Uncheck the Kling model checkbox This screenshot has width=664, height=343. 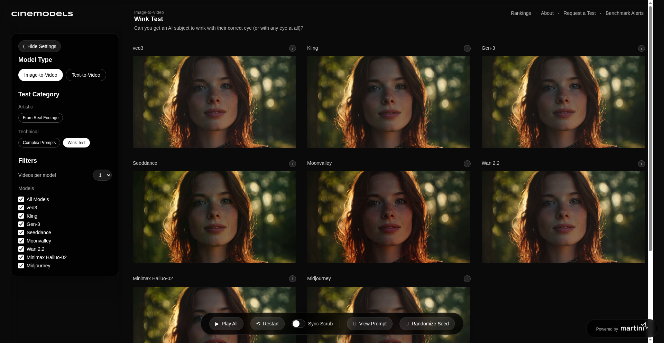coord(21,216)
